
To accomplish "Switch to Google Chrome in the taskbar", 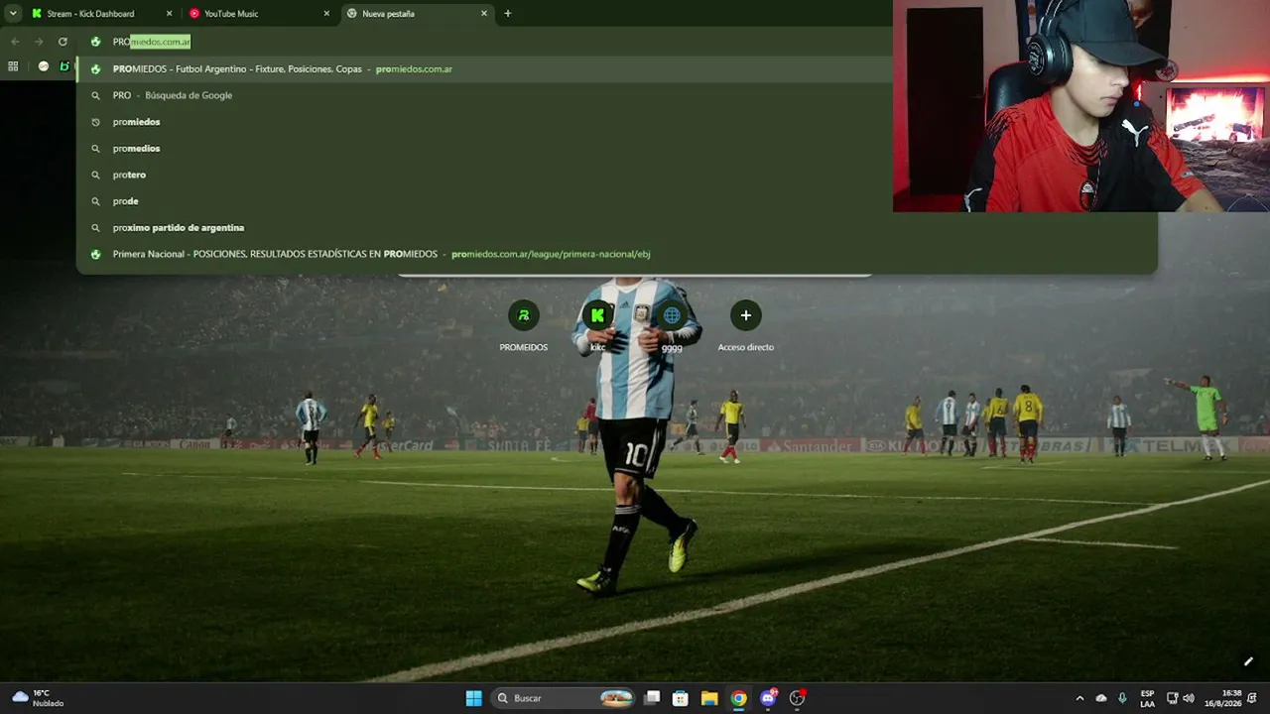I will [739, 698].
